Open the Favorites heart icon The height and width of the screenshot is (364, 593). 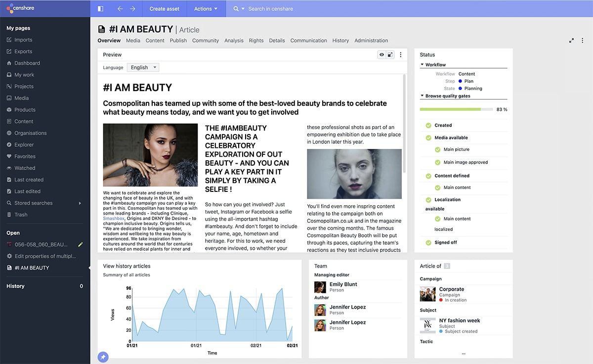[9, 156]
